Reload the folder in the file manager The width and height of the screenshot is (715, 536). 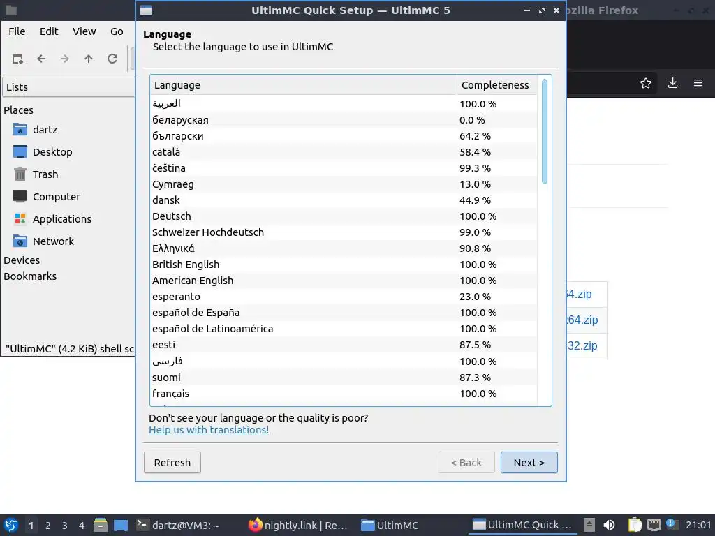point(112,59)
